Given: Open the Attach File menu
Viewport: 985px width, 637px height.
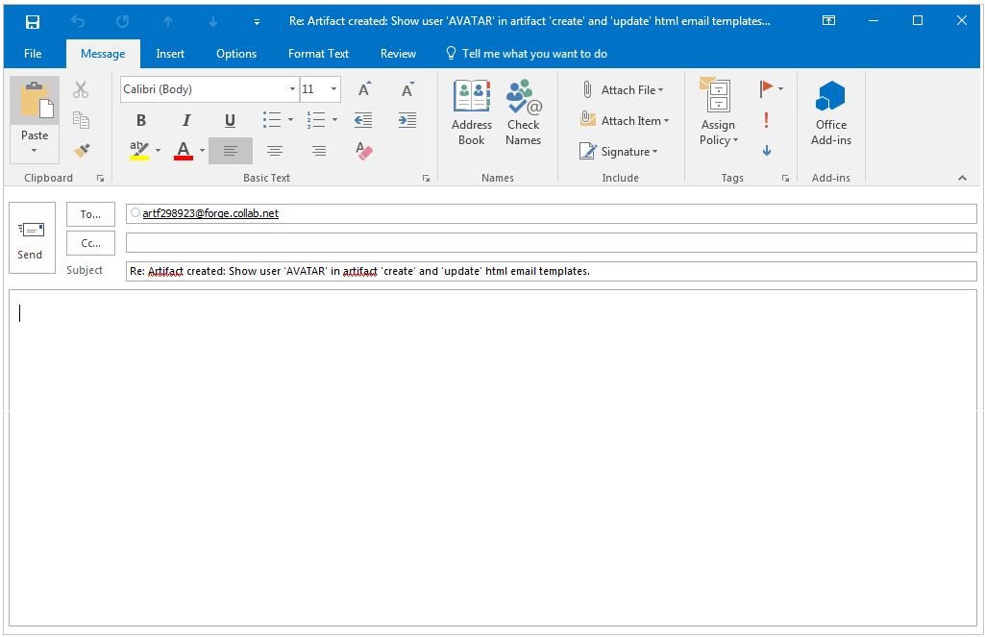Looking at the screenshot, I should (x=622, y=90).
